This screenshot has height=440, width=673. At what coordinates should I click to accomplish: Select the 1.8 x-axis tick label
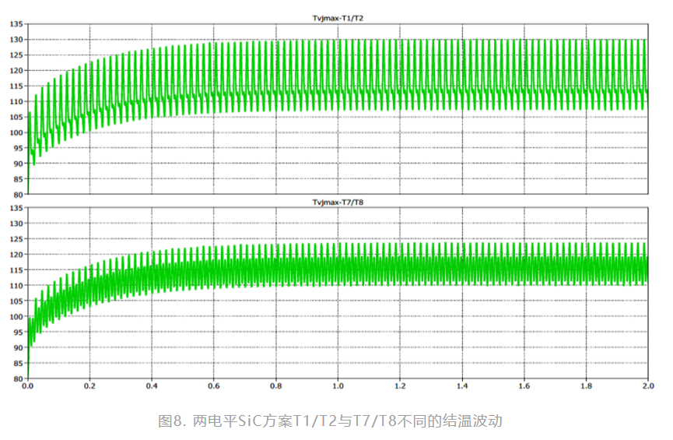(x=586, y=385)
